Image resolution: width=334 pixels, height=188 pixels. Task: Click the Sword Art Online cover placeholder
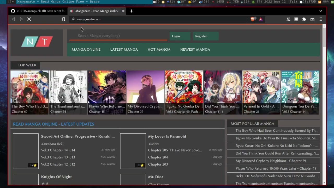[26, 151]
